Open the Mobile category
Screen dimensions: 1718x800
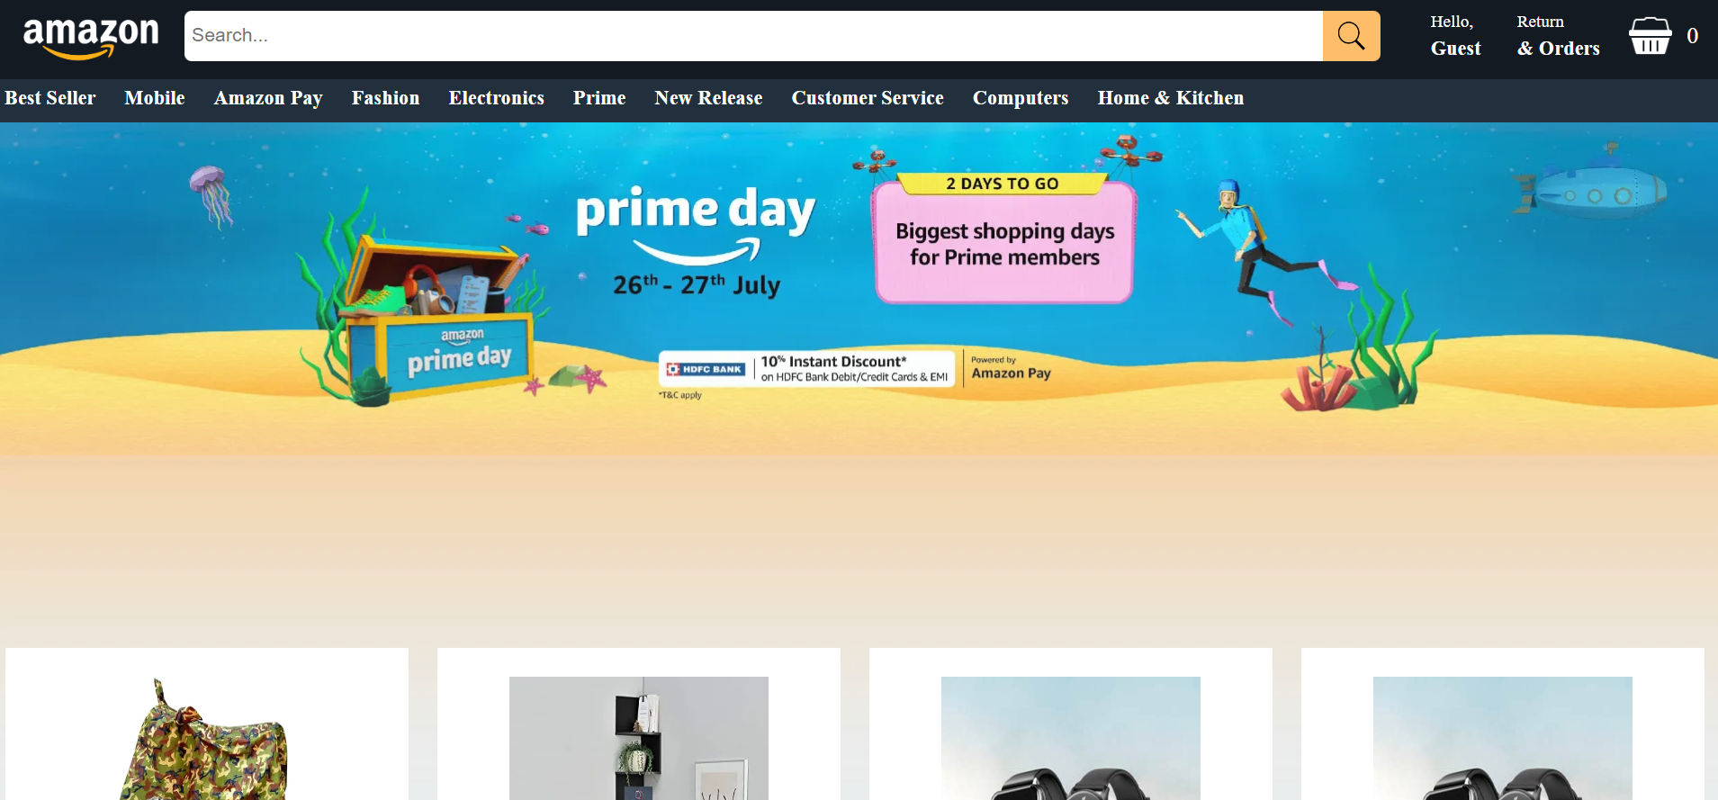(x=155, y=98)
